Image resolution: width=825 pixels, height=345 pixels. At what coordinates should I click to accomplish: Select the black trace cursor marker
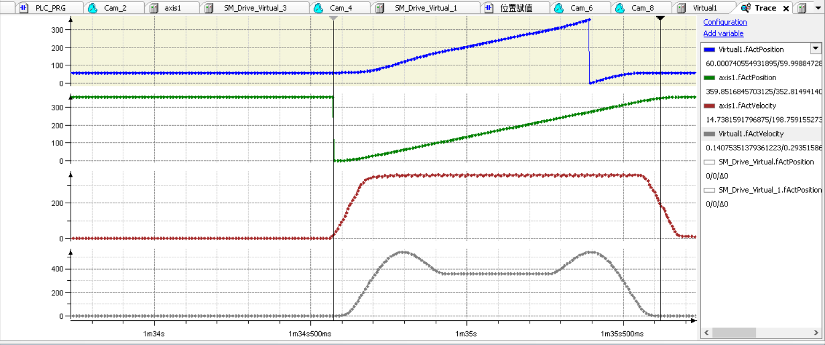click(x=660, y=18)
